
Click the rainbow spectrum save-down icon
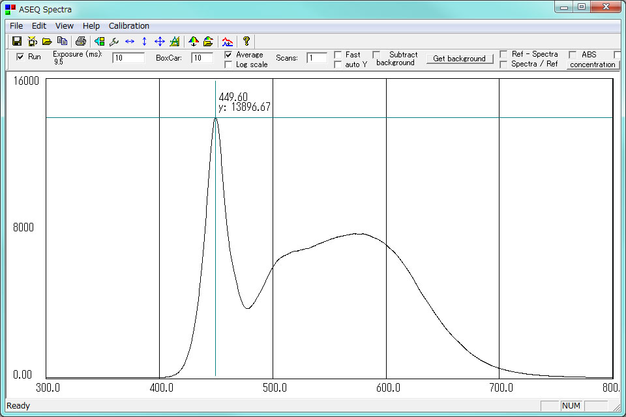pyautogui.click(x=194, y=41)
